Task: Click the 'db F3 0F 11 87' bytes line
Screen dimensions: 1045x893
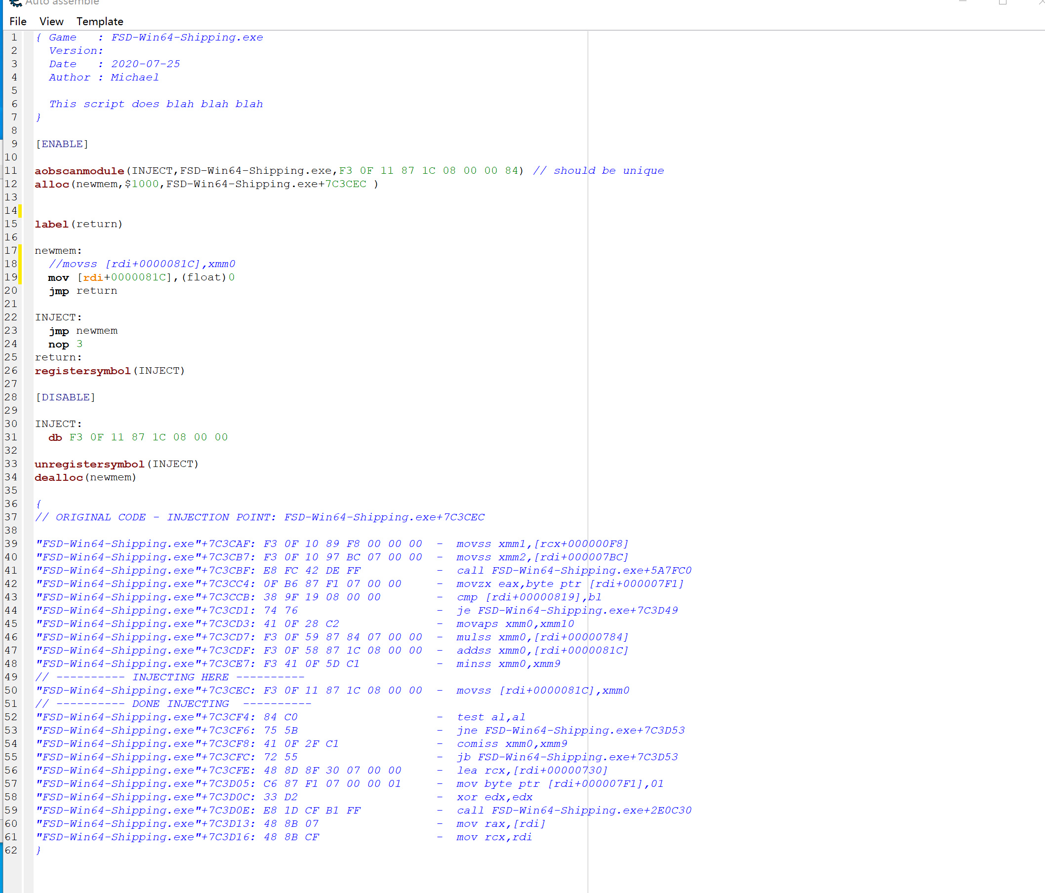Action: click(138, 437)
